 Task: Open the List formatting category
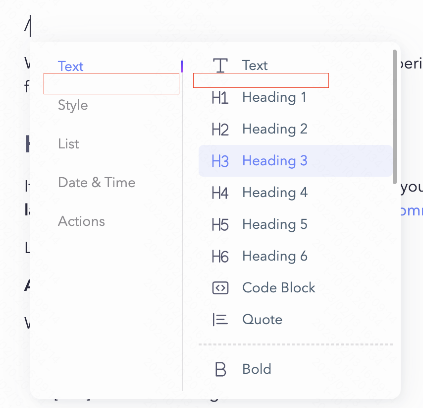point(68,144)
